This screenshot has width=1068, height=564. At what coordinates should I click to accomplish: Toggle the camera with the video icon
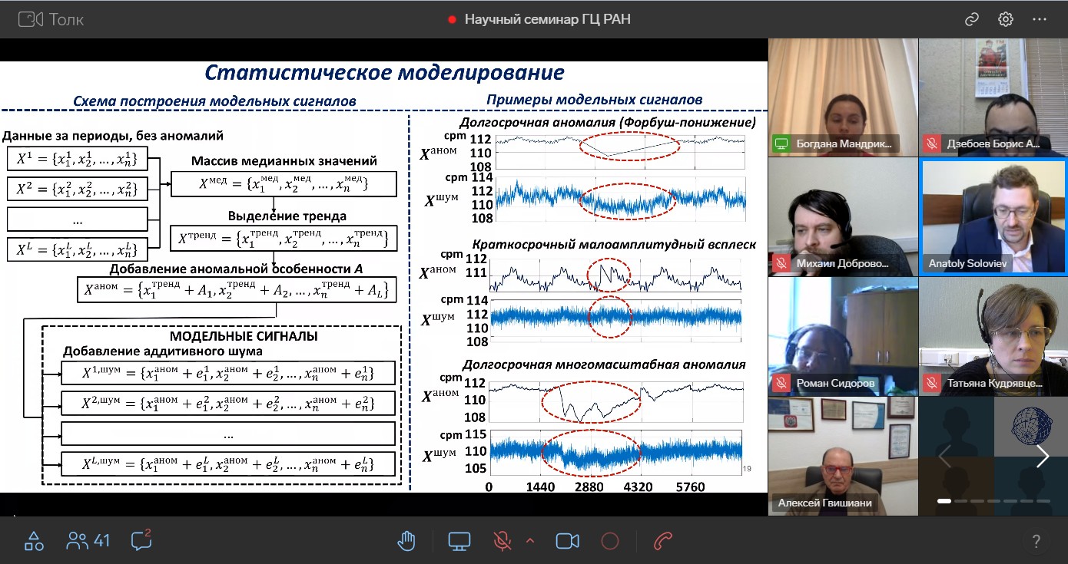567,541
